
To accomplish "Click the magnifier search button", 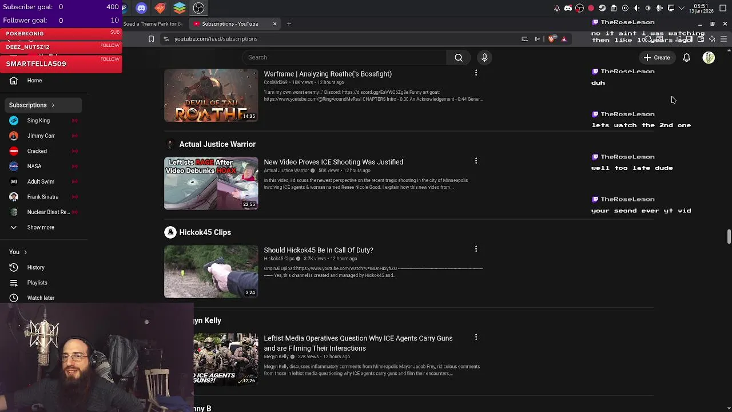I will coord(459,57).
